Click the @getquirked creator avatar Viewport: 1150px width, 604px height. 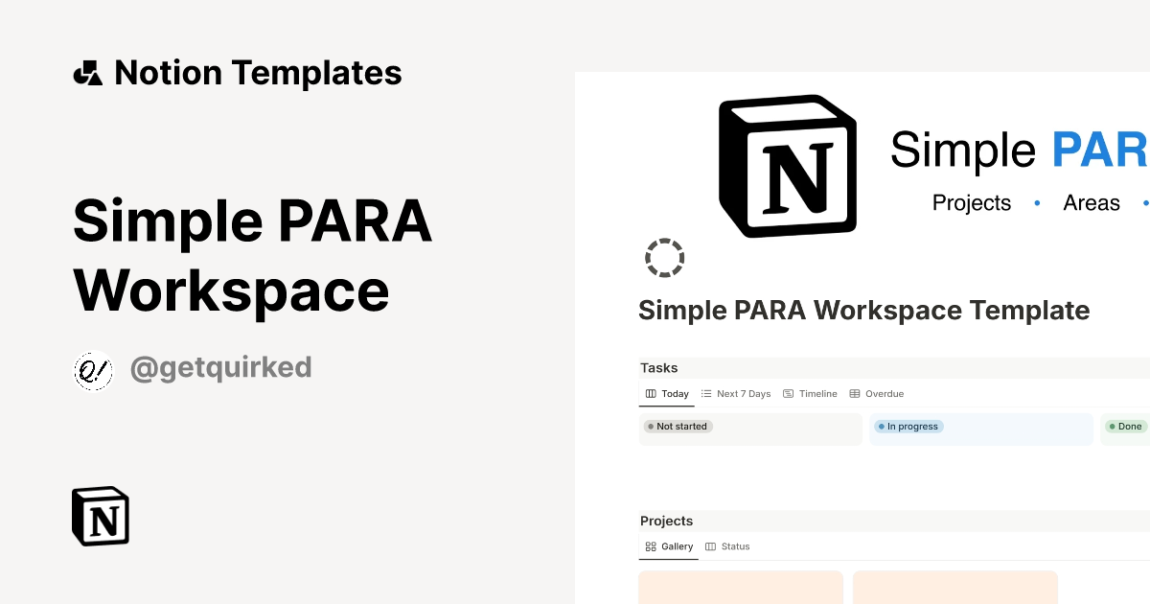pyautogui.click(x=93, y=368)
